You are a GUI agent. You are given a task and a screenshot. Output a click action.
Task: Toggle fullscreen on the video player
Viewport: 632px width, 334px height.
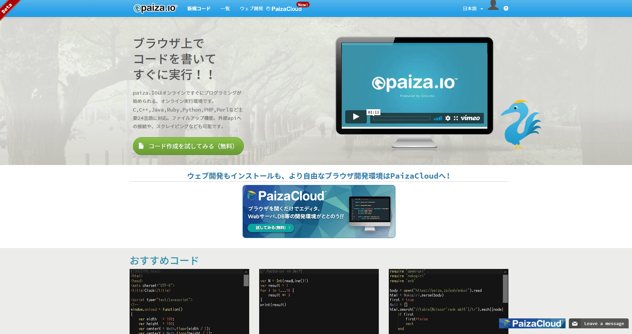coord(456,118)
